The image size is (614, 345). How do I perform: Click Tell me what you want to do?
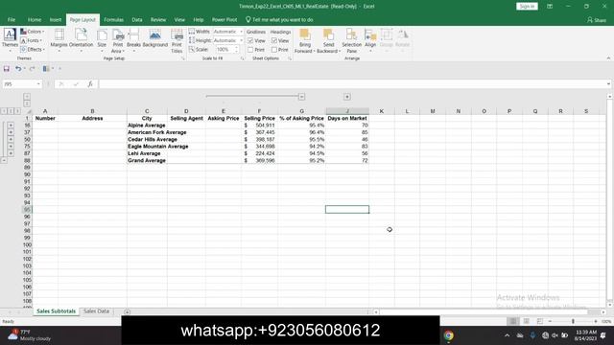(279, 19)
